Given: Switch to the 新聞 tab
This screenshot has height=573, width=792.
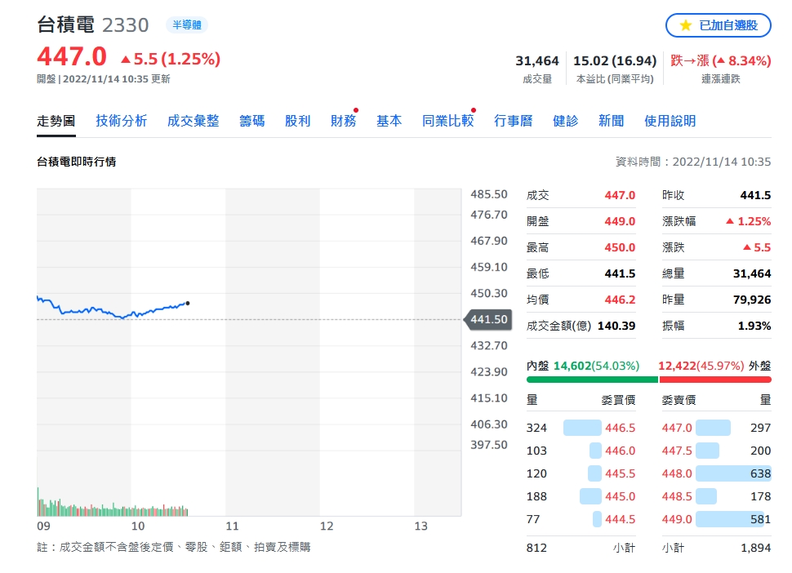Looking at the screenshot, I should 612,121.
